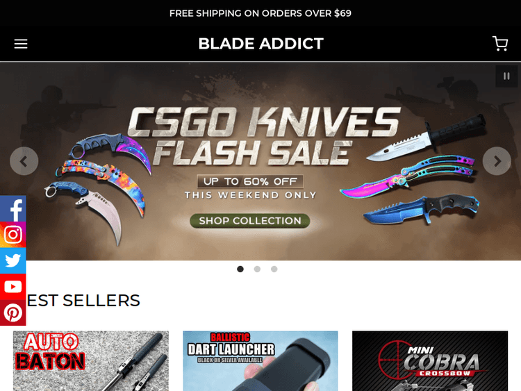Jump to the third slideshow dot
The height and width of the screenshot is (391, 521).
274,269
